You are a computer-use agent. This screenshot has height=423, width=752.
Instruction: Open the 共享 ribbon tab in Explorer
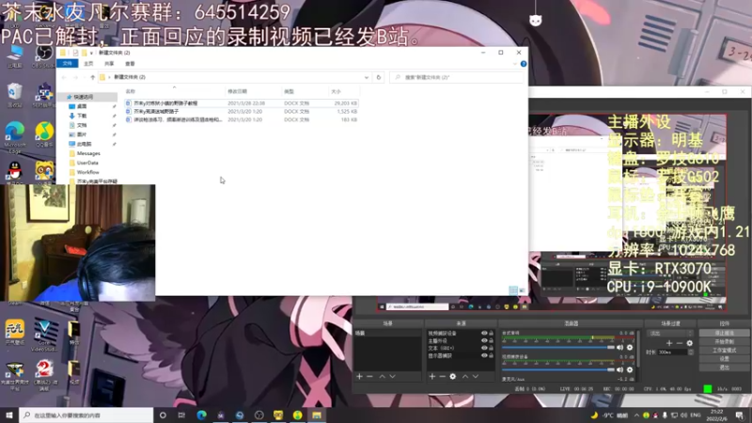coord(109,63)
